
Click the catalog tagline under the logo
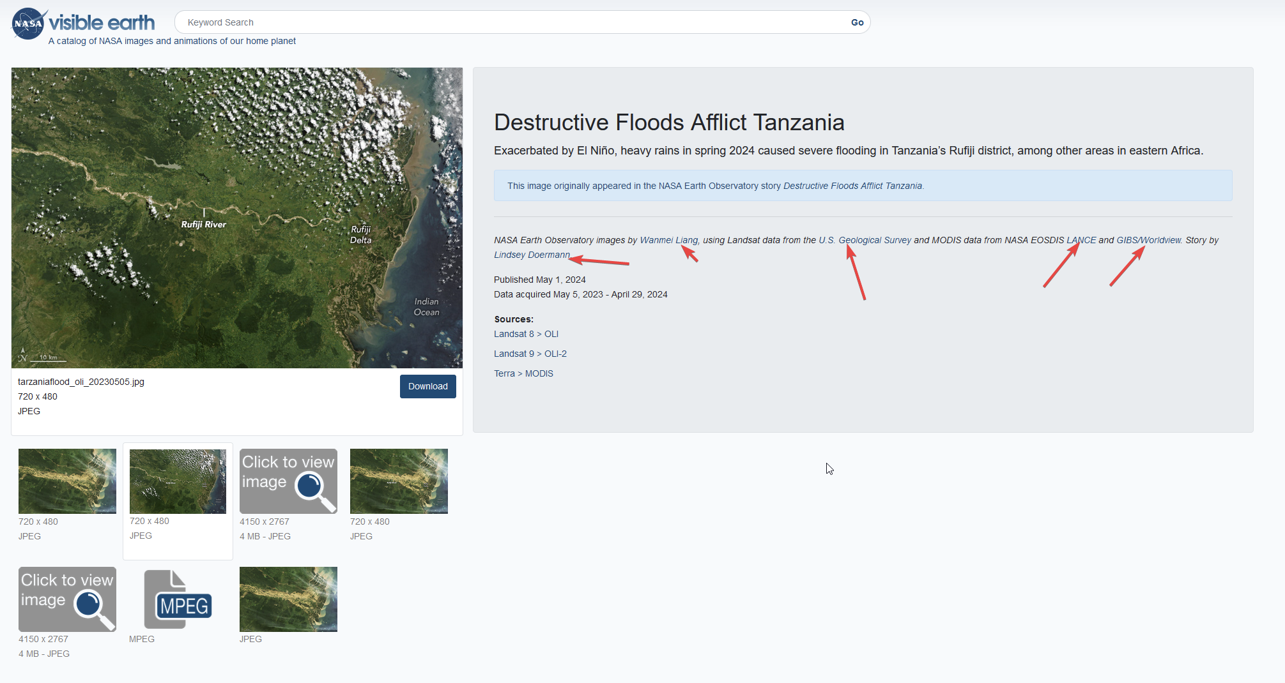coord(172,41)
